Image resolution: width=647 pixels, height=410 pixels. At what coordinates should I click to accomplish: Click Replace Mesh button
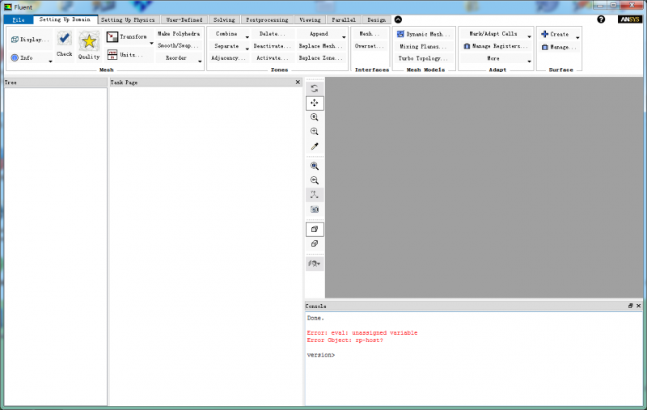pos(320,46)
